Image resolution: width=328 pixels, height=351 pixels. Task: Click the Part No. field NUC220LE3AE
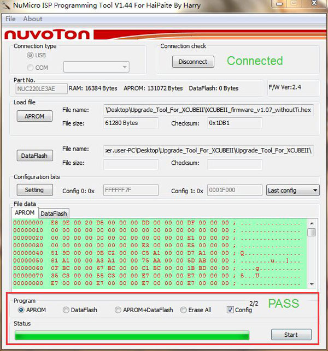pos(42,88)
